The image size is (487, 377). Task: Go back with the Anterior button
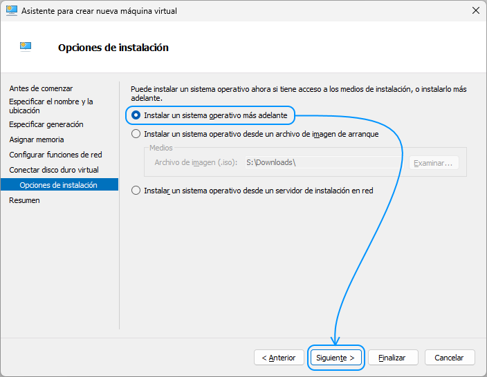click(279, 358)
